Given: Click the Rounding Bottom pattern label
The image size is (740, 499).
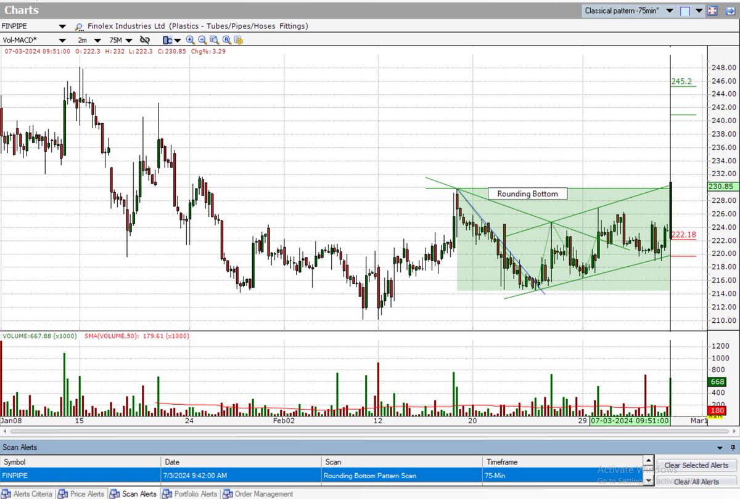Looking at the screenshot, I should pos(528,193).
